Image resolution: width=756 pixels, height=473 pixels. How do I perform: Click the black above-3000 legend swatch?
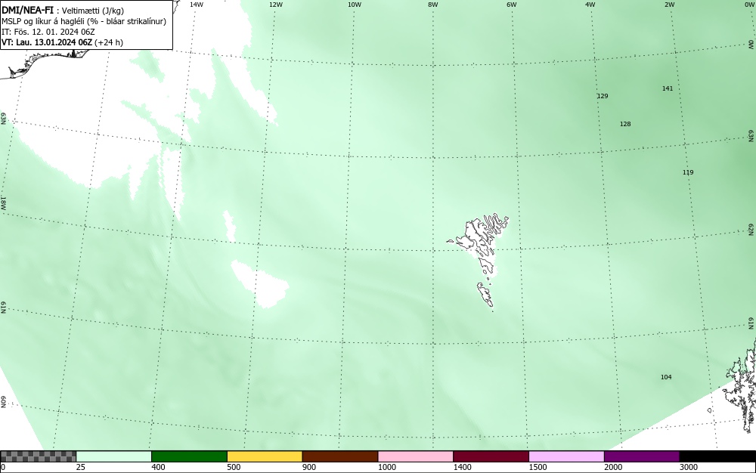tap(717, 456)
